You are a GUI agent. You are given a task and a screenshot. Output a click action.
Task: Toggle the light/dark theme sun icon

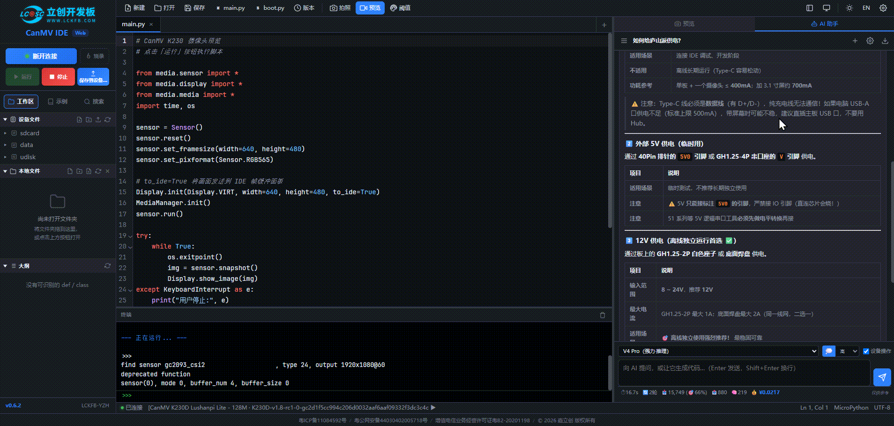pos(849,8)
